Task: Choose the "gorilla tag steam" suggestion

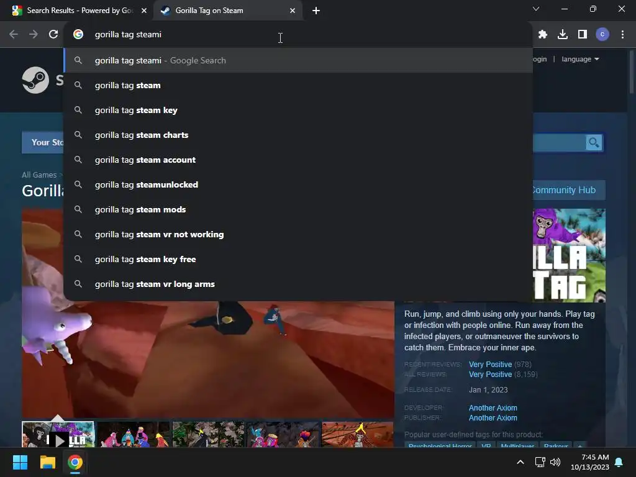Action: (x=298, y=85)
